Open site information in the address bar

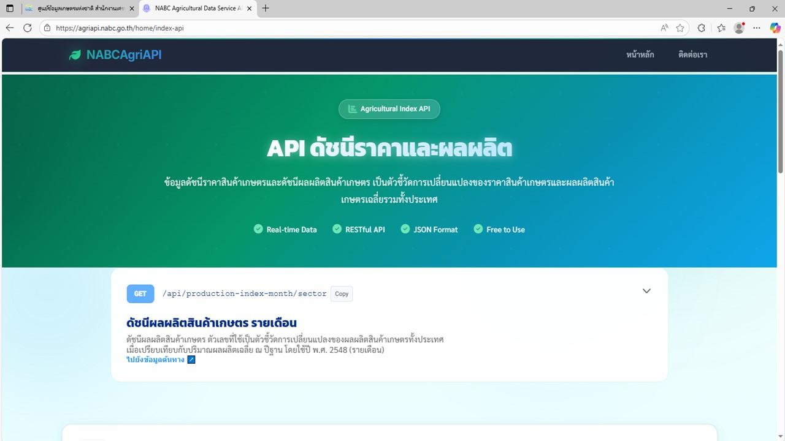coord(47,28)
